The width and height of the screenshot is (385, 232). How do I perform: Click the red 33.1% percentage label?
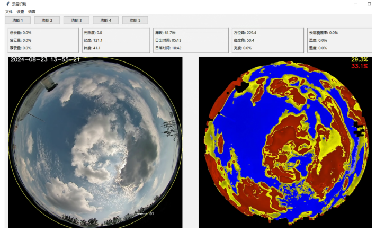(359, 66)
